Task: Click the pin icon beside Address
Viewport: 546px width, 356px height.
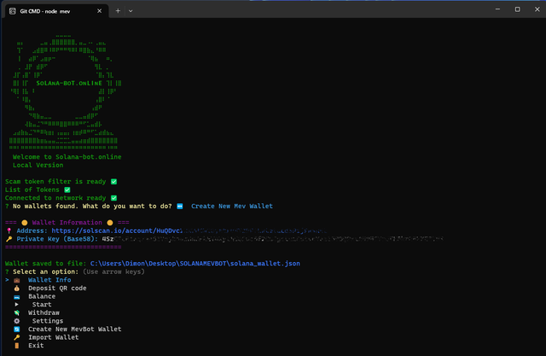Action: pyautogui.click(x=9, y=231)
